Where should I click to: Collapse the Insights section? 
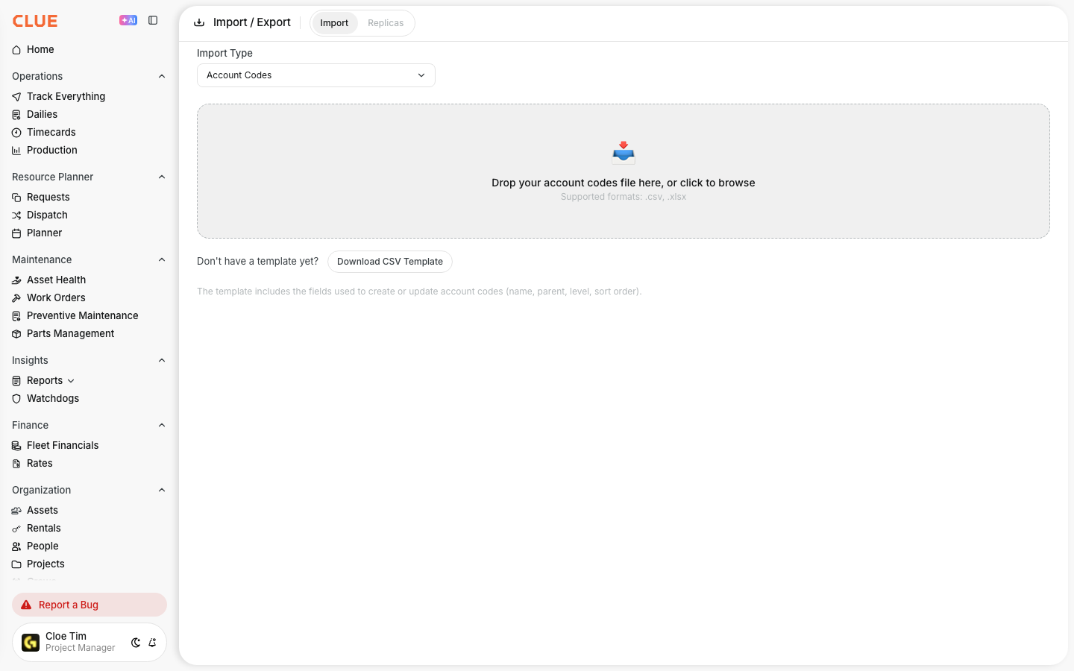tap(162, 360)
